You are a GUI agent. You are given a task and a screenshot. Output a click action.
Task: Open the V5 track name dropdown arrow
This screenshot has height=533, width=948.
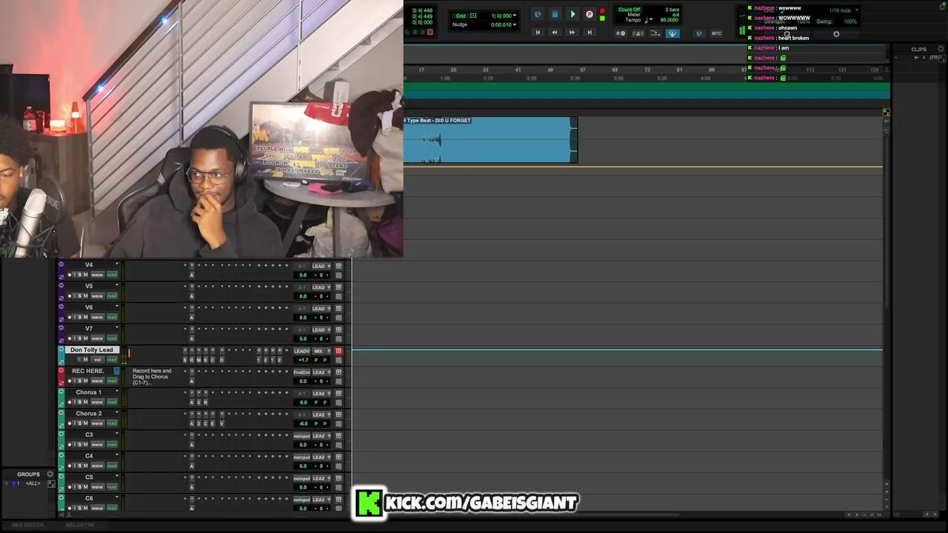(x=116, y=286)
